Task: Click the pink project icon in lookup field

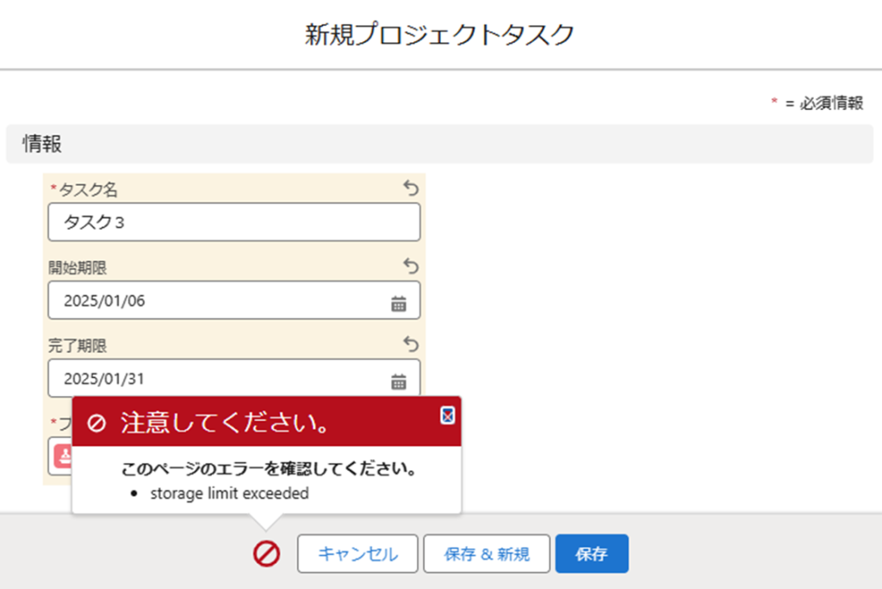Action: 63,456
